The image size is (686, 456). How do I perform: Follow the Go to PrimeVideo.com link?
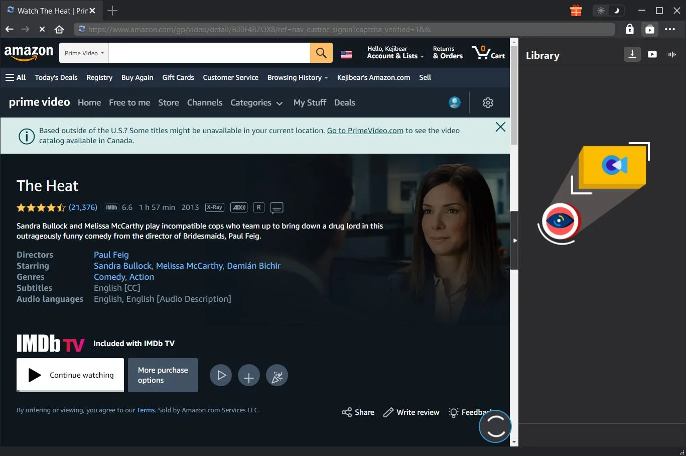[x=365, y=131]
